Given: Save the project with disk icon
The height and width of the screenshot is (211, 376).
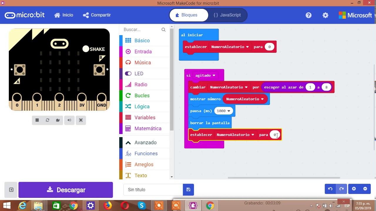Looking at the screenshot, I should pyautogui.click(x=188, y=190).
